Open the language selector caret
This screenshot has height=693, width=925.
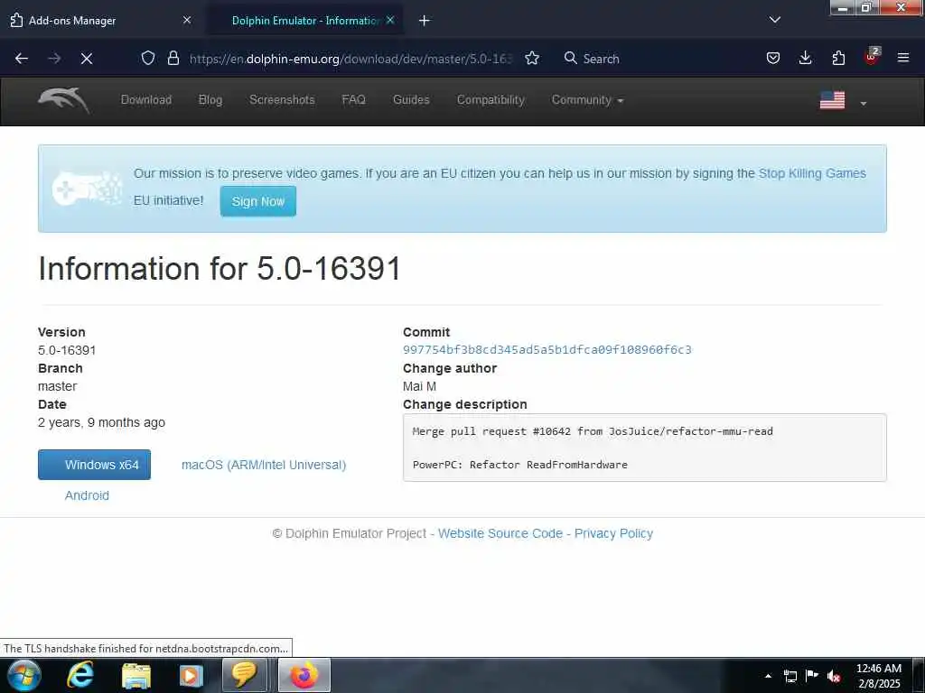[x=863, y=103]
